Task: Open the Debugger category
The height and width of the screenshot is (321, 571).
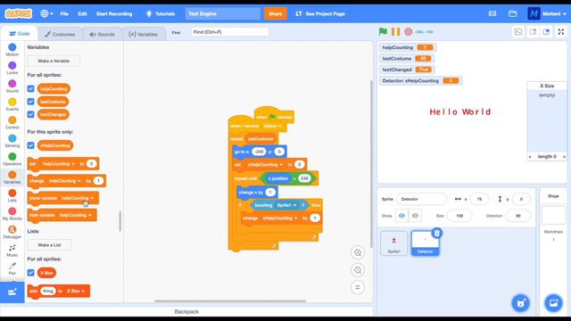Action: coord(12,232)
